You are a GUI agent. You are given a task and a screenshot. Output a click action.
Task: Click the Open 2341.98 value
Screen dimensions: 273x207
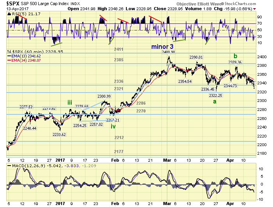[x=82, y=9]
